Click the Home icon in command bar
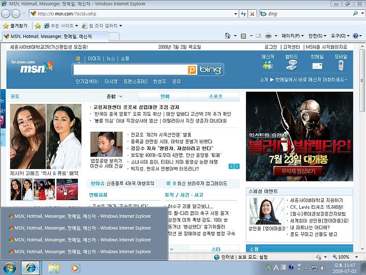Screen dimensions: 366x275 228,36
